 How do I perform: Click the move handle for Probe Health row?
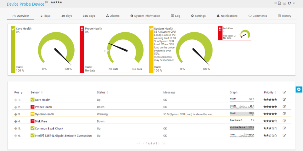coord(16,107)
